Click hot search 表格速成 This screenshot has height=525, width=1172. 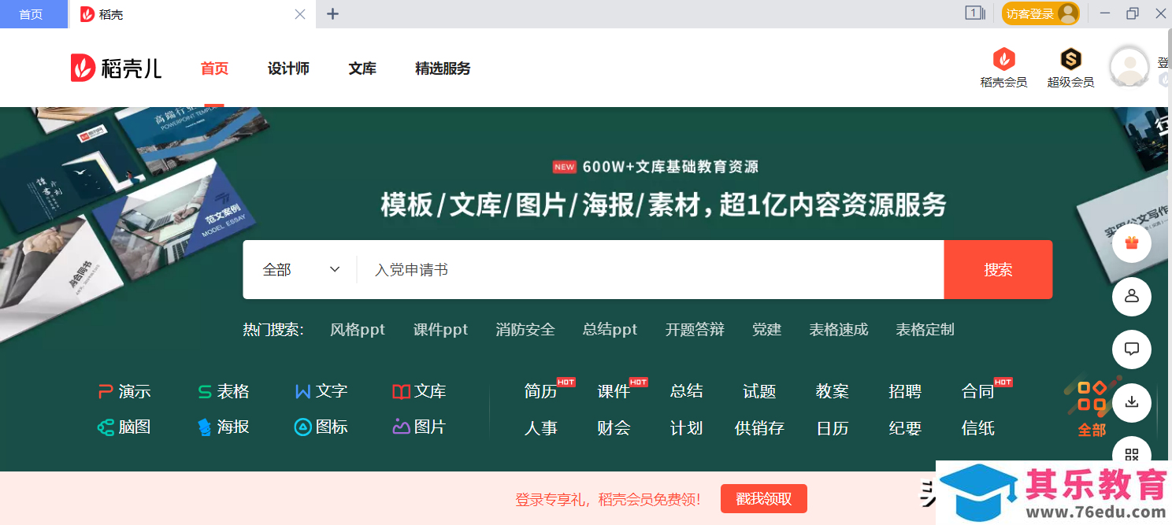[x=839, y=330]
